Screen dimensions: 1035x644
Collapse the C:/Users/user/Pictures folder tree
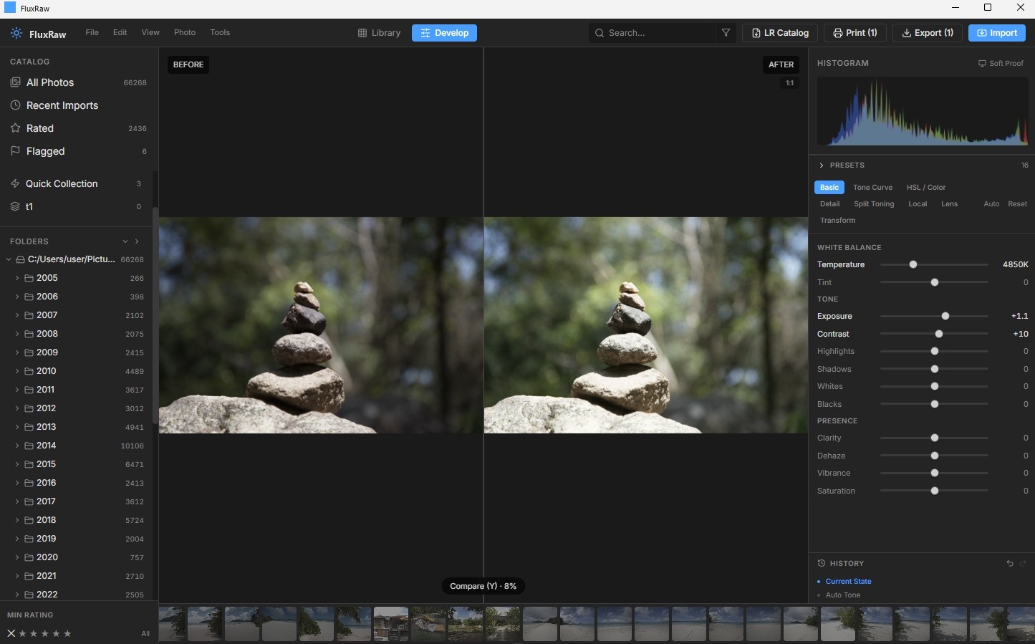pyautogui.click(x=8, y=259)
